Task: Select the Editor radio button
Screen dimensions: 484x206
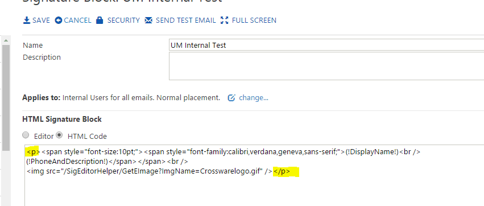Action: [26, 135]
